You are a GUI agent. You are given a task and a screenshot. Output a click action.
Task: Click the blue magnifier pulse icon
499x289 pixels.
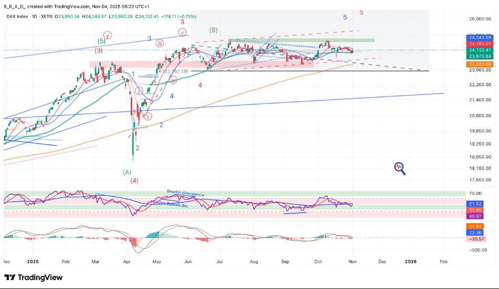(400, 168)
